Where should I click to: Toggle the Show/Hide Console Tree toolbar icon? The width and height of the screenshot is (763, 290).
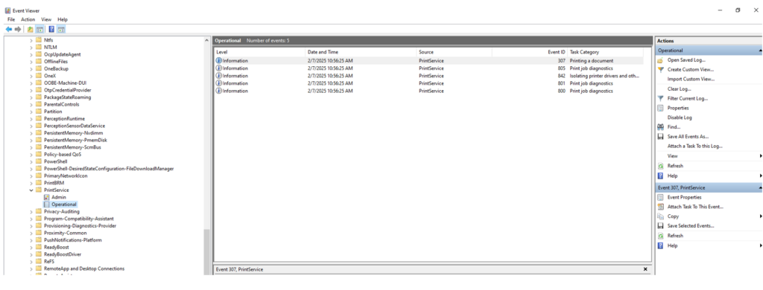[x=40, y=30]
